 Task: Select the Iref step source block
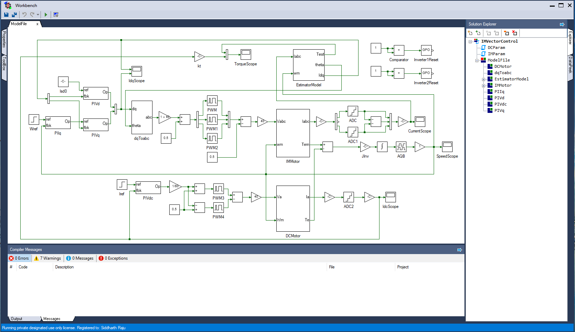pos(122,185)
